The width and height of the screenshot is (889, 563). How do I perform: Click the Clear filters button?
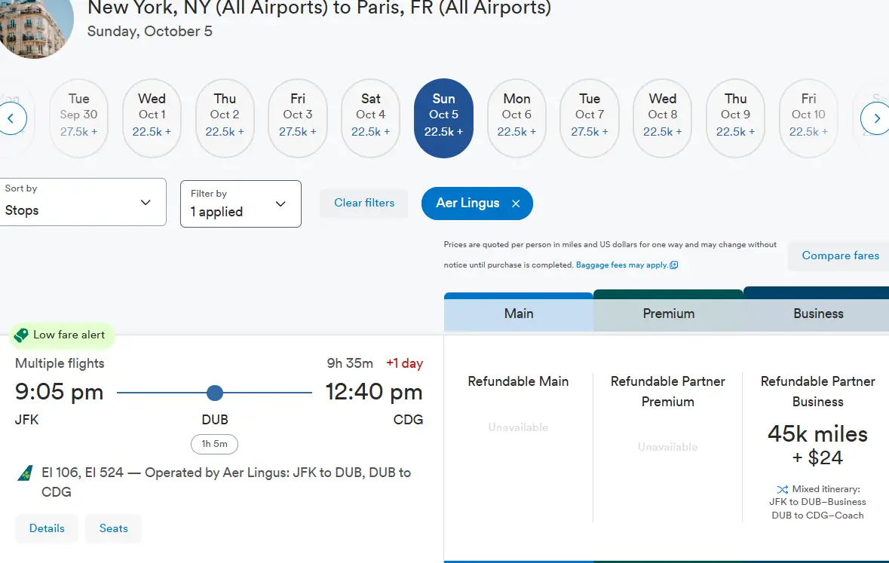tap(364, 203)
